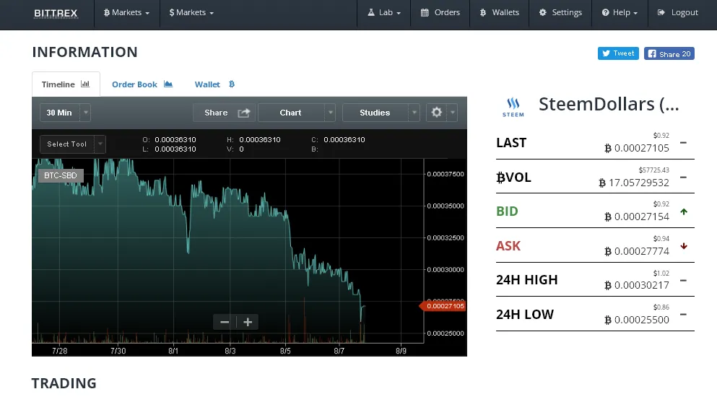This screenshot has width=717, height=402.
Task: Click the INFORMATION section heading
Action: [84, 52]
